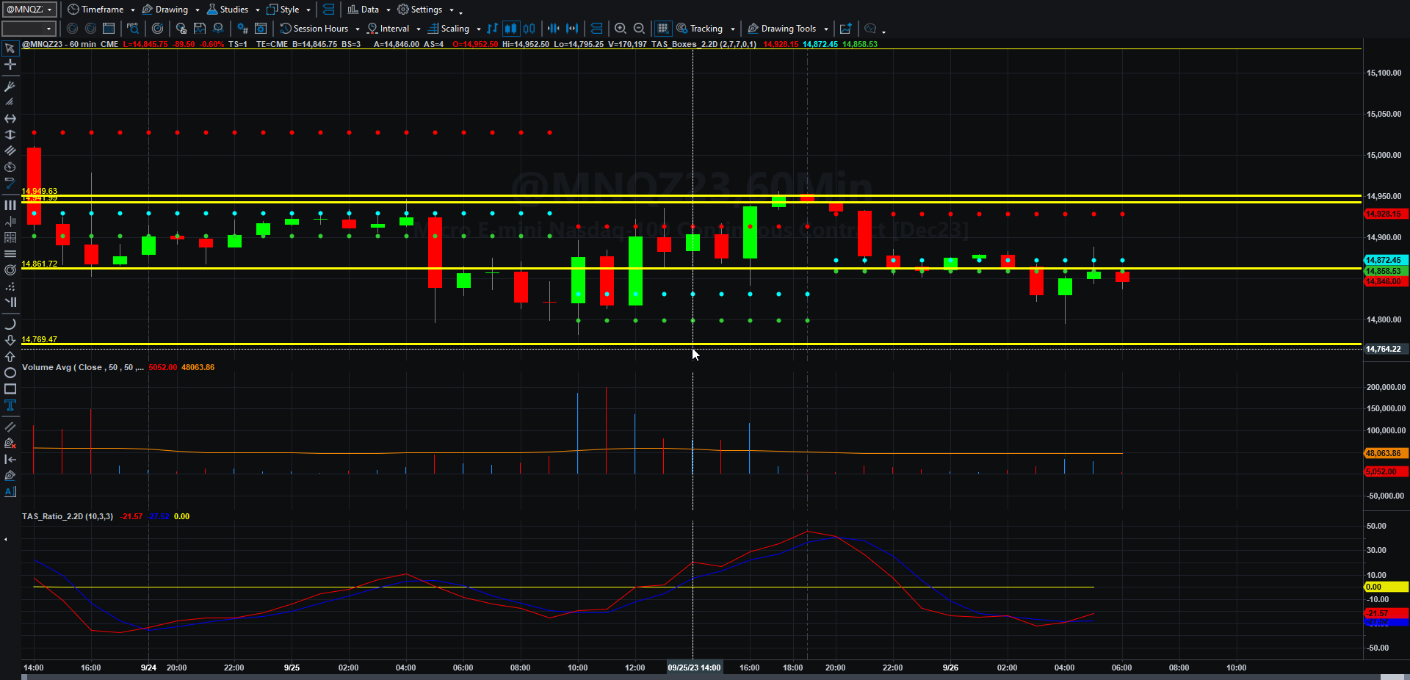Screen dimensions: 1410x680
Task: Toggle hollow candlestick chart style
Action: click(529, 29)
